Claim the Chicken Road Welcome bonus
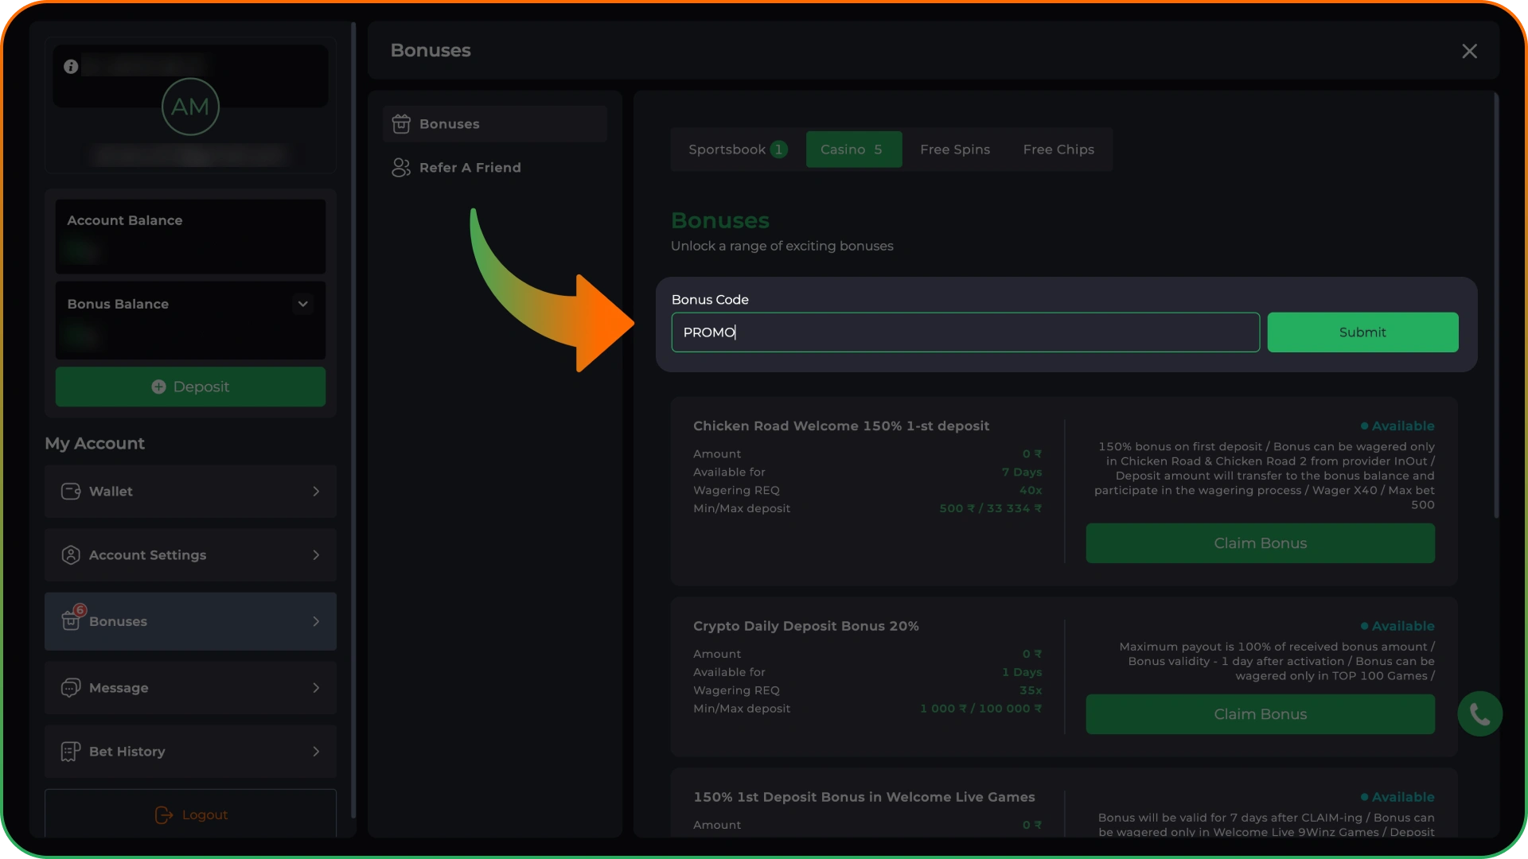The height and width of the screenshot is (859, 1528). pyautogui.click(x=1260, y=543)
